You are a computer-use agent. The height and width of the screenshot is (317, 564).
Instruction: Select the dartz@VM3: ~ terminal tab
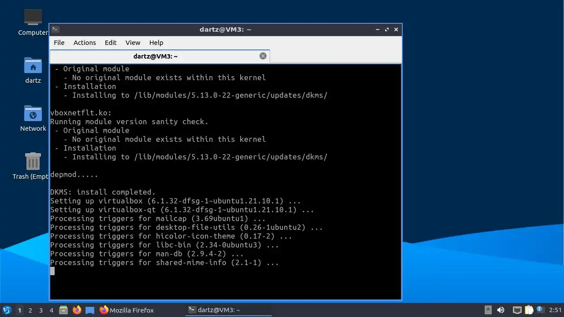pos(160,56)
